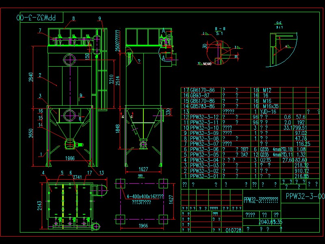
Task: Select balloon callout number 7
Action: (x=40, y=30)
